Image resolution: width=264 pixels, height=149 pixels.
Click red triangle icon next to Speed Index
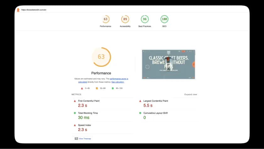click(75, 125)
